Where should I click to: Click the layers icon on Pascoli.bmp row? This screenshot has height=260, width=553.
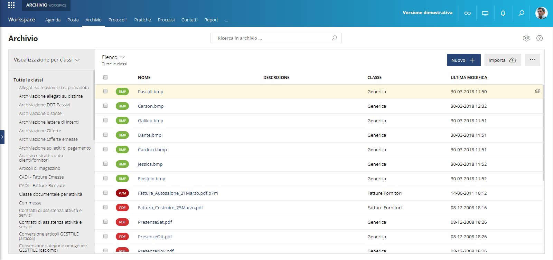537,91
